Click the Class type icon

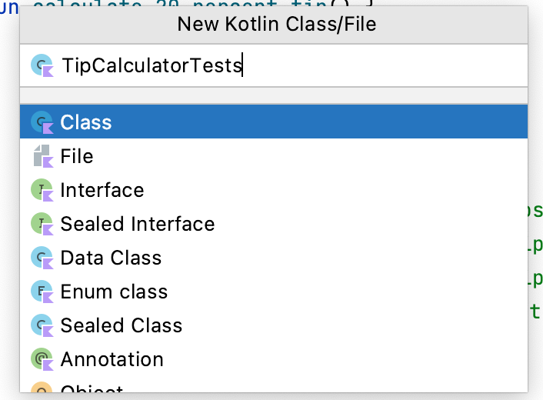point(41,122)
